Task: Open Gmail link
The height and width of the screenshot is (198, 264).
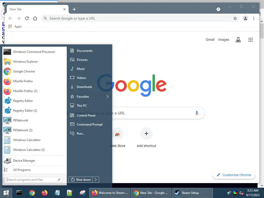Action: pyautogui.click(x=210, y=39)
